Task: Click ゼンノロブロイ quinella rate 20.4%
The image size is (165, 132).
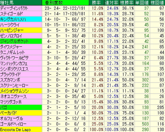Action: 113,36
